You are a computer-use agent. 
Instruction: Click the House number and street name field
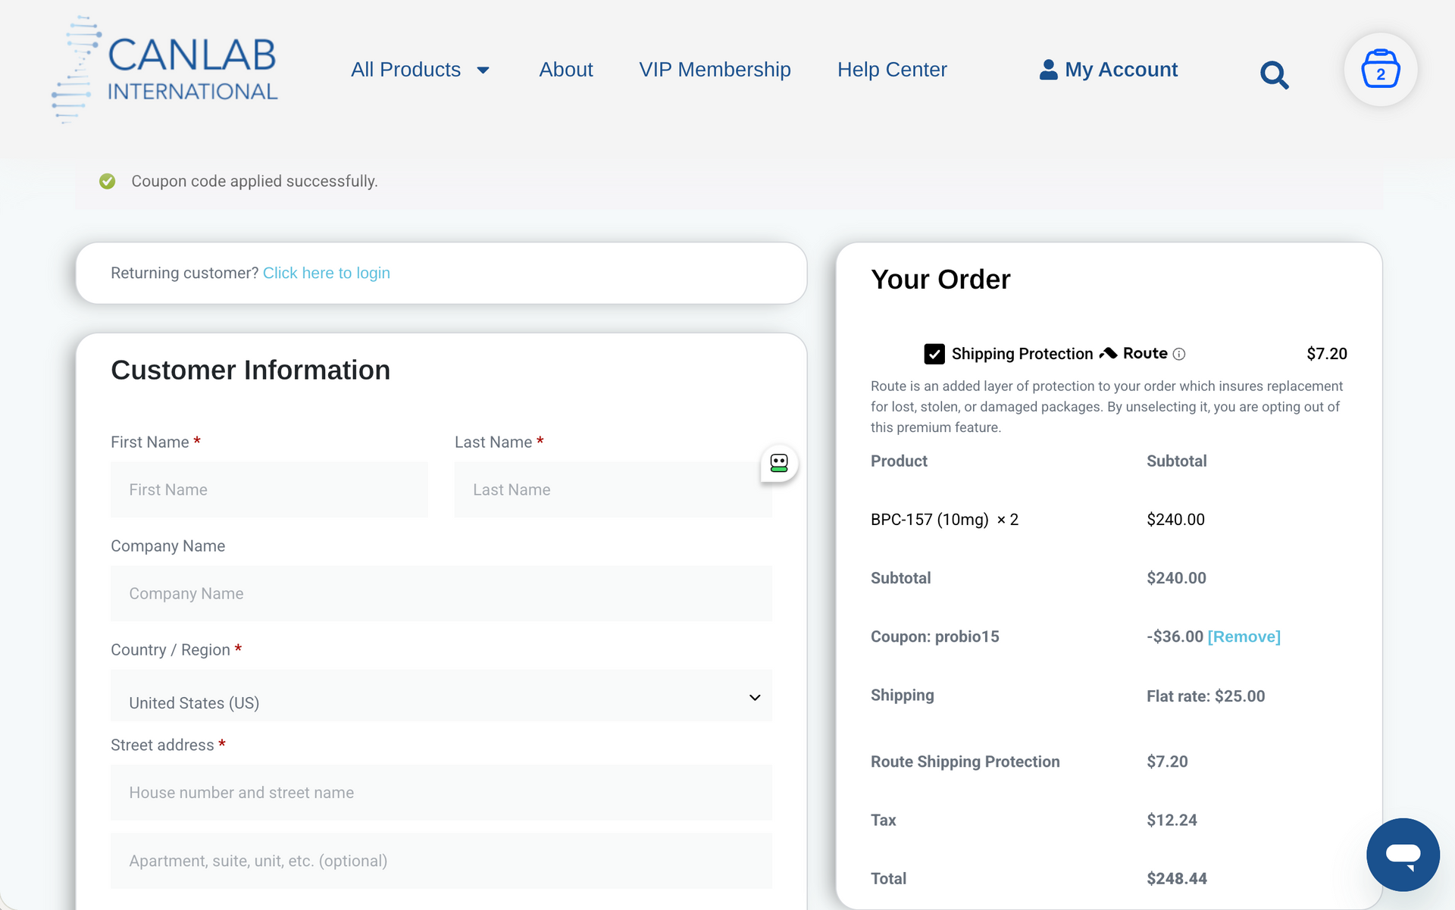441,793
